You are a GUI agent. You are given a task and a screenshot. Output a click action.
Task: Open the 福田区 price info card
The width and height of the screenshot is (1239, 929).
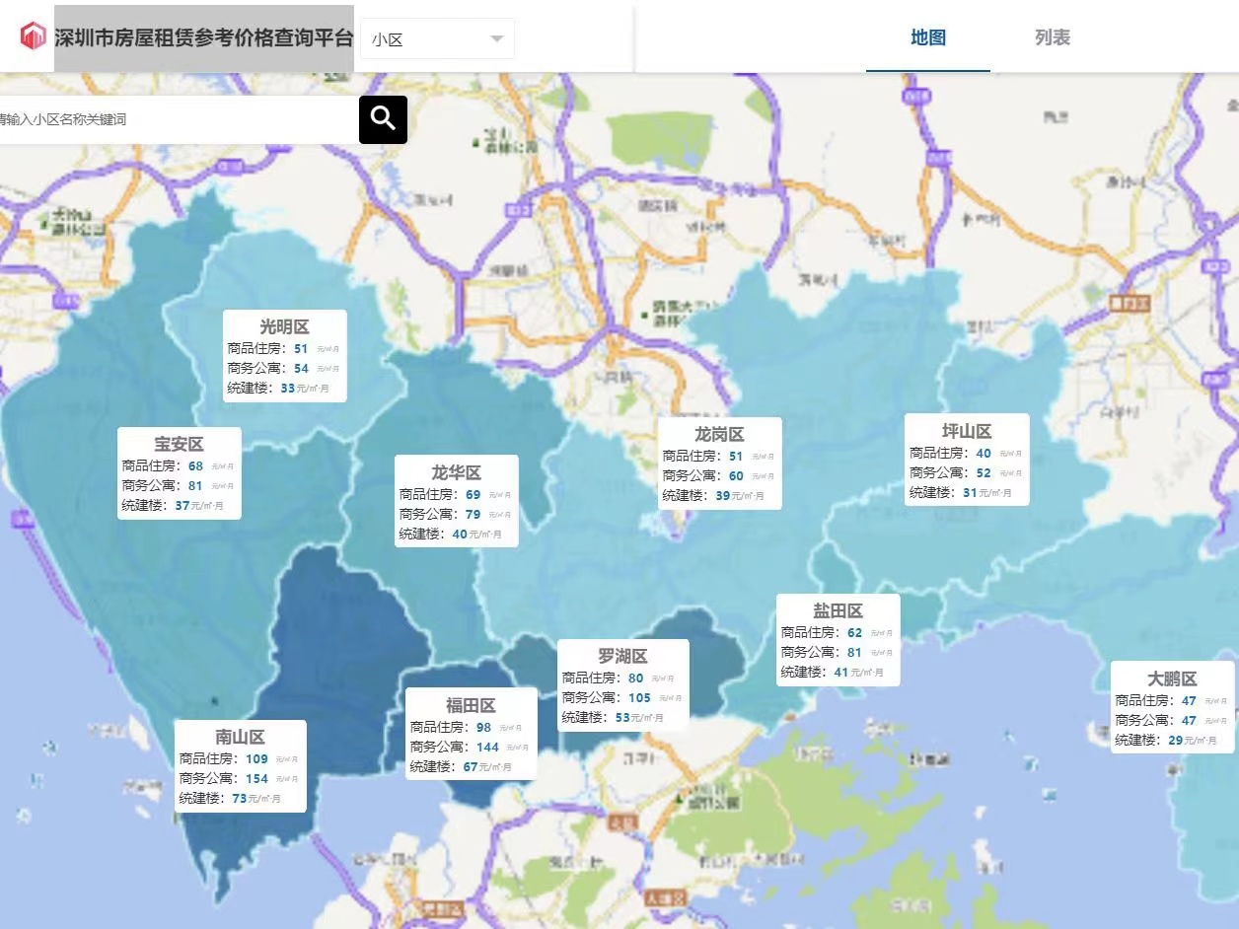coord(472,734)
